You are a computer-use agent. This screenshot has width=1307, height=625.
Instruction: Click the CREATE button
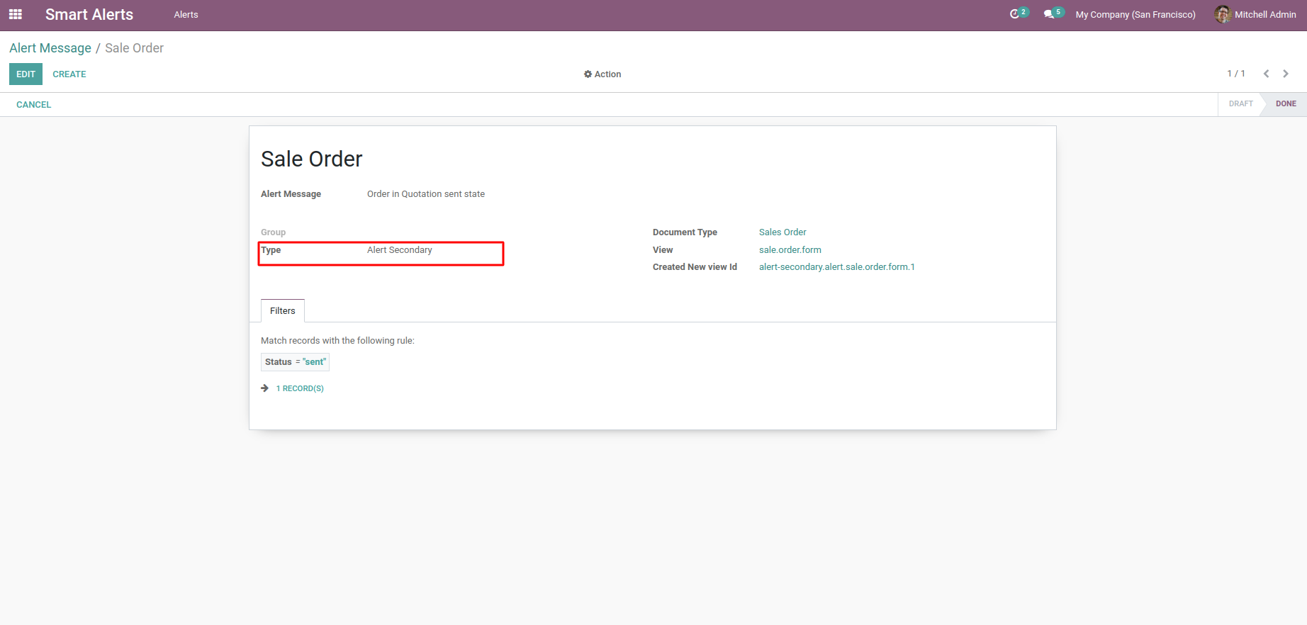pyautogui.click(x=69, y=74)
